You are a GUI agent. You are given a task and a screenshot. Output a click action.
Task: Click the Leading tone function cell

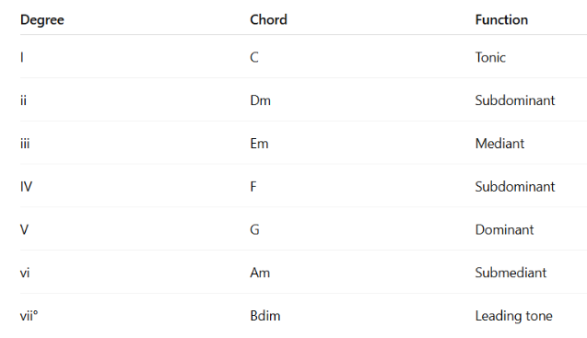pyautogui.click(x=513, y=316)
